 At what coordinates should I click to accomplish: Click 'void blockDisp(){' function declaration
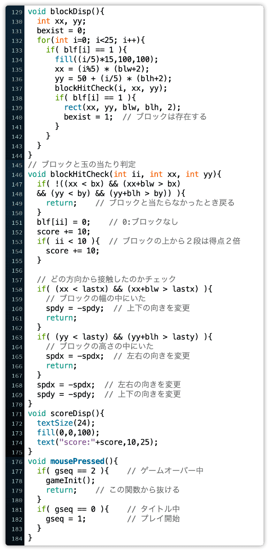point(66,12)
